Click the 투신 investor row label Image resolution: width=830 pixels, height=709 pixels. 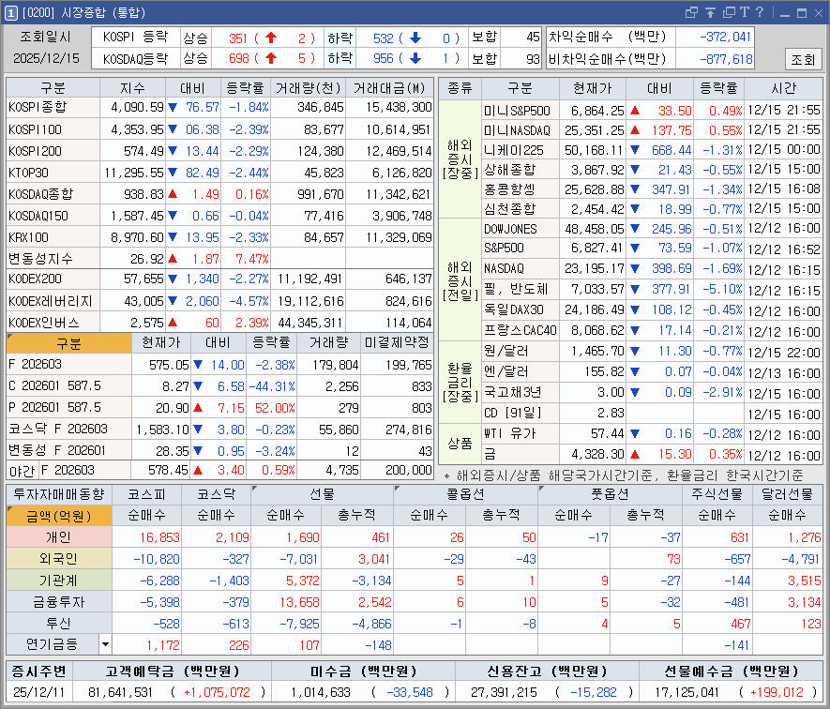[x=59, y=624]
